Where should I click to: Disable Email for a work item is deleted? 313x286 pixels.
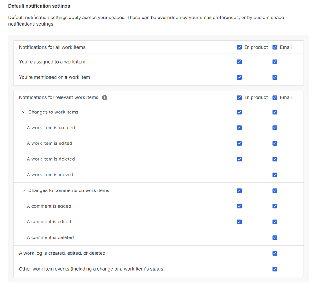coord(275,159)
